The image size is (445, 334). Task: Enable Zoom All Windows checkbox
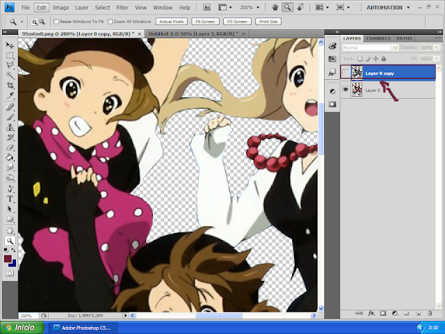[110, 22]
